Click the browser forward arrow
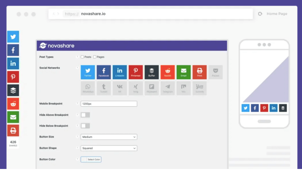Screen dimensions: 302x175 coord(59,14)
